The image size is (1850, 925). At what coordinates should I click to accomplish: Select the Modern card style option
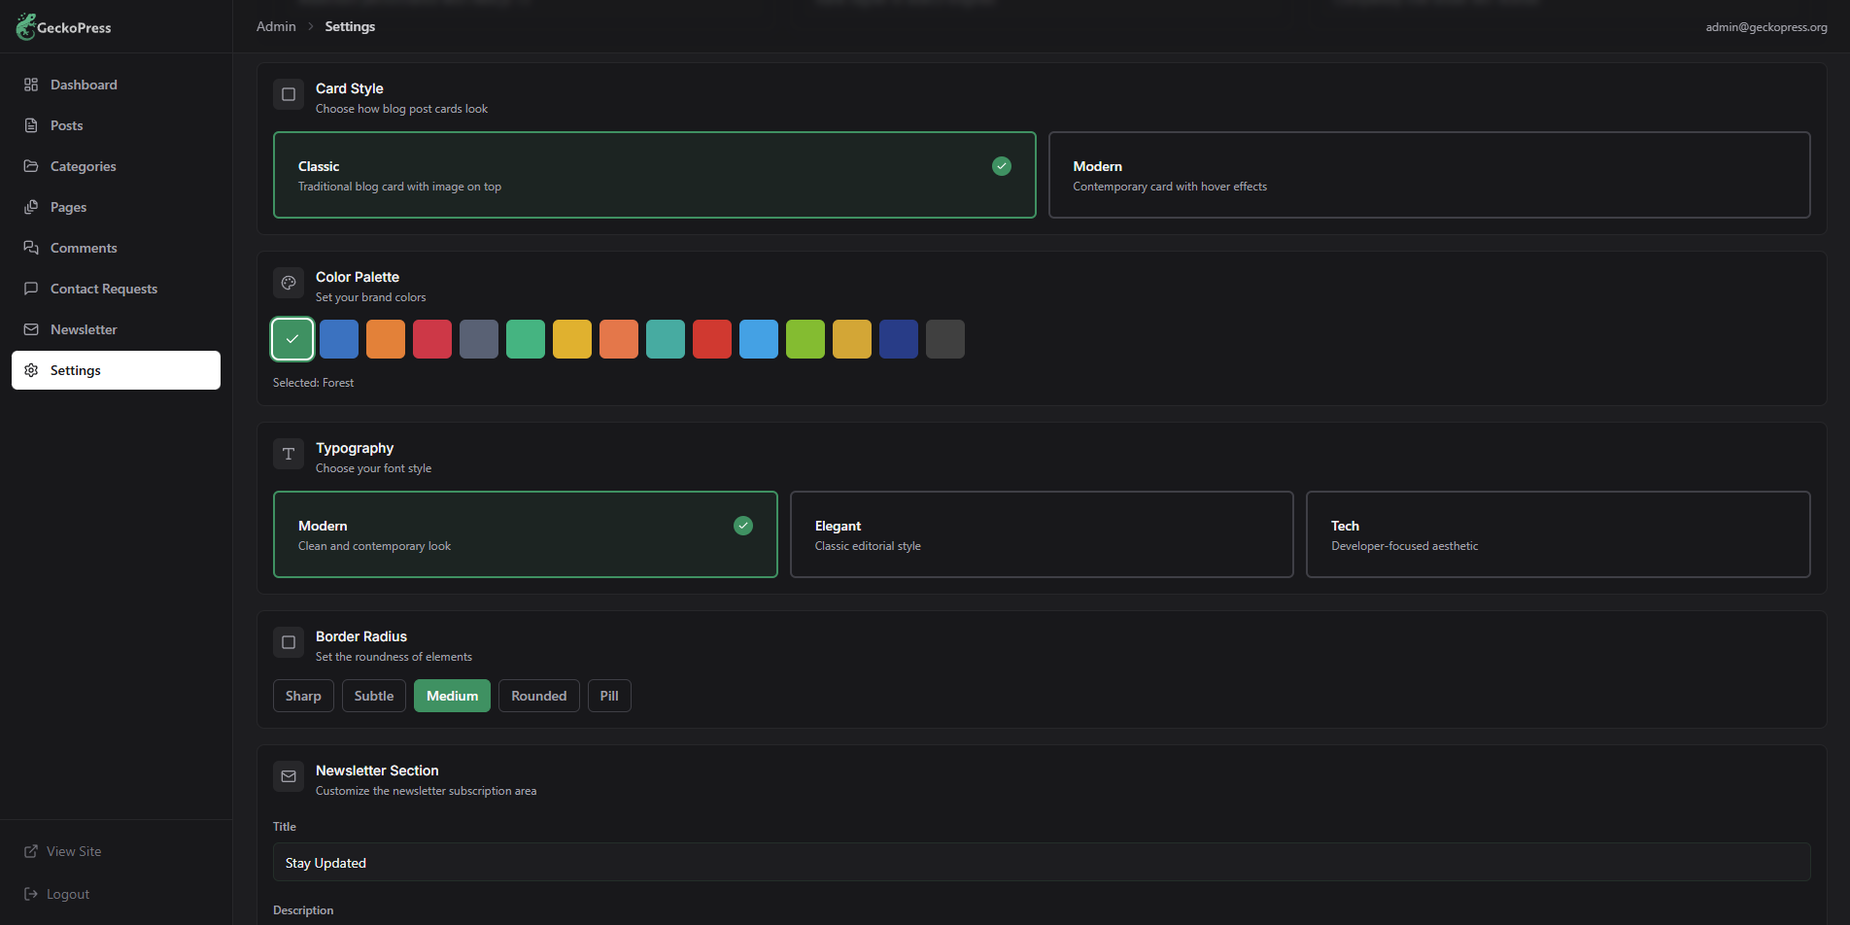tap(1428, 175)
